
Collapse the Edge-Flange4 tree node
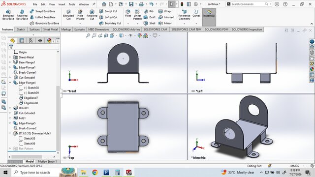click(x=10, y=83)
